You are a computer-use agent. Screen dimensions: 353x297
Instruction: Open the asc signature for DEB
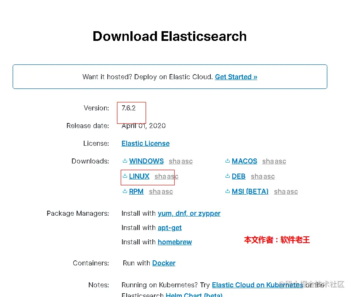[x=269, y=177]
